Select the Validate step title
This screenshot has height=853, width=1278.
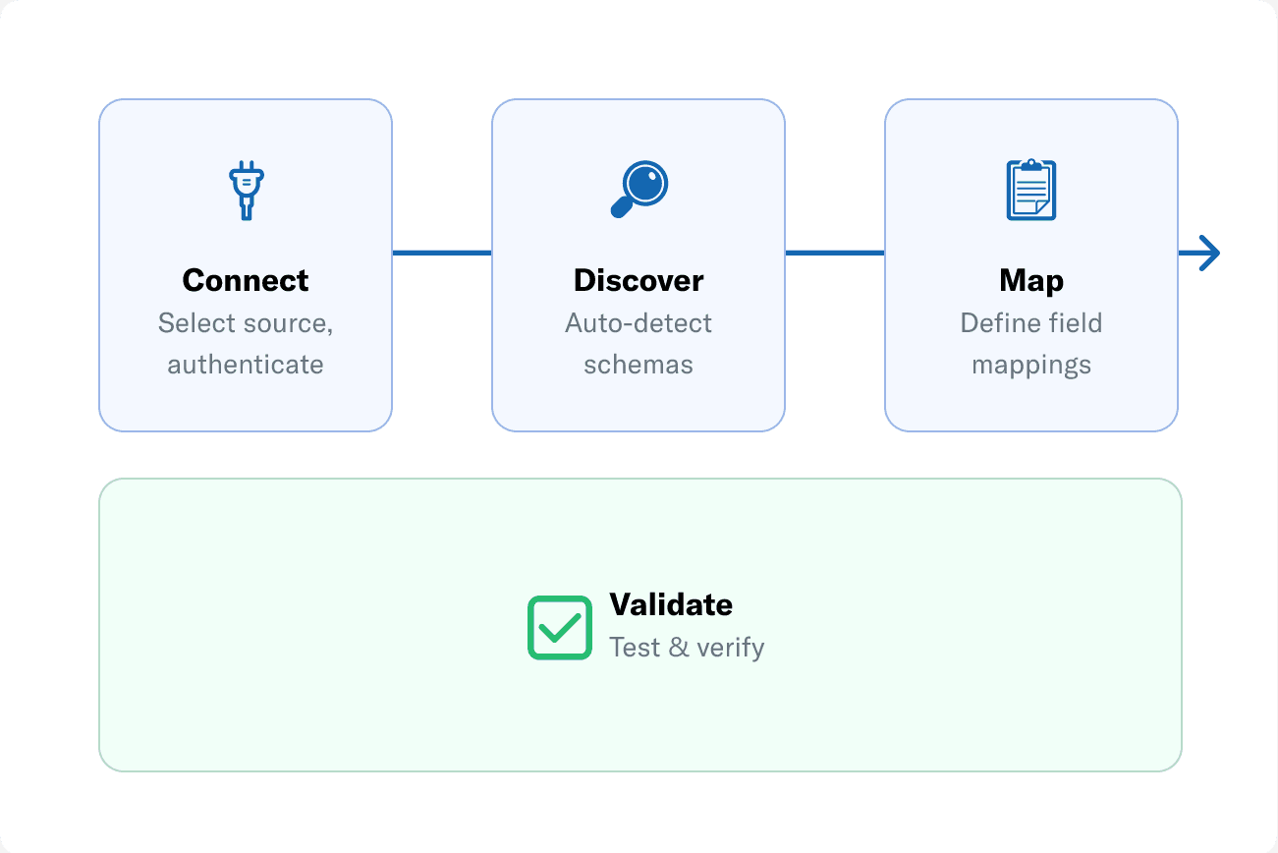tap(671, 603)
